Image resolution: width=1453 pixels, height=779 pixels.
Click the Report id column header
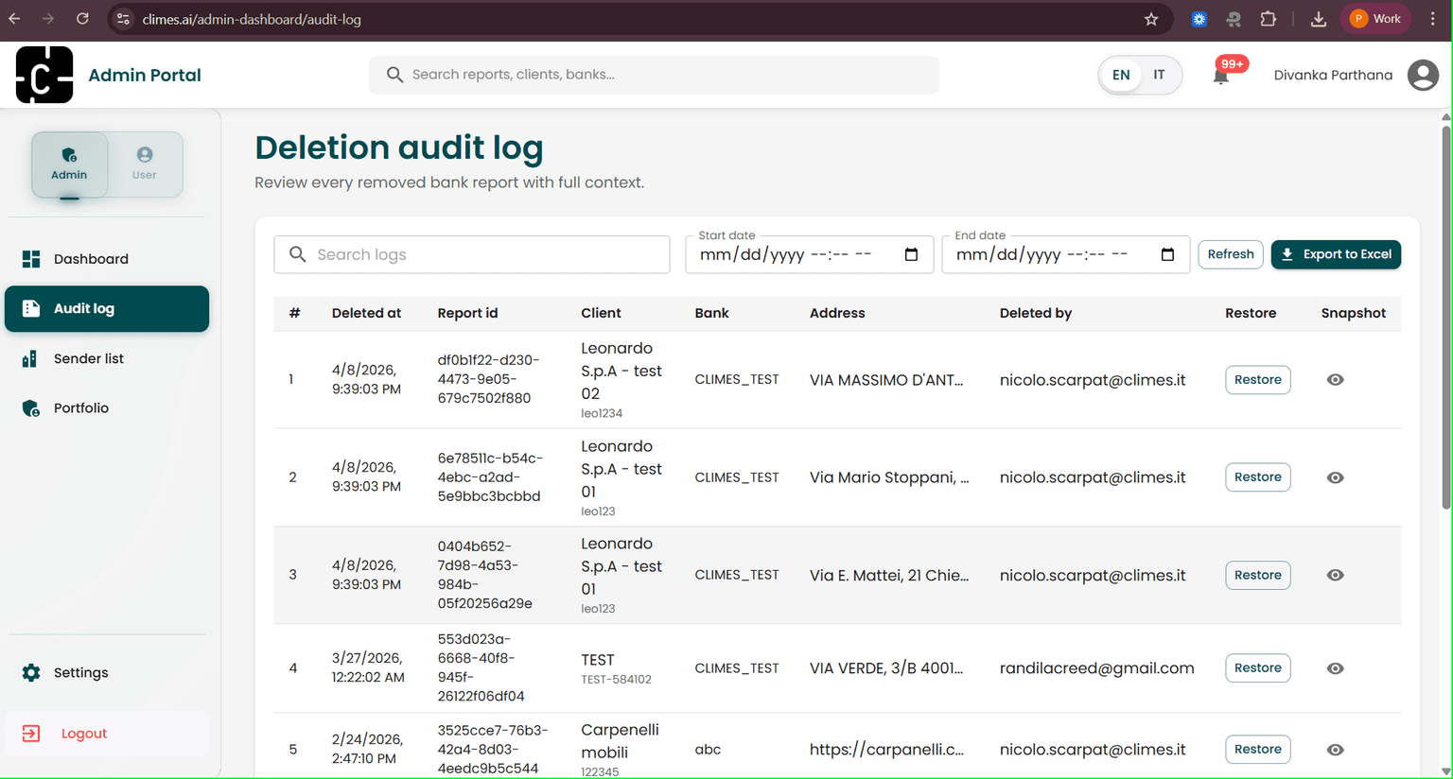coord(467,313)
